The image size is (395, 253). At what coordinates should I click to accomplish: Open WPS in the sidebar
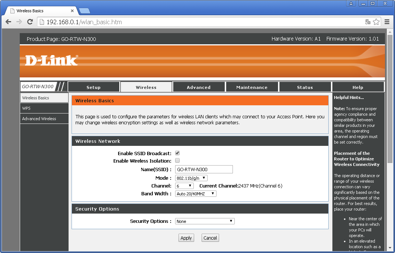pos(44,108)
